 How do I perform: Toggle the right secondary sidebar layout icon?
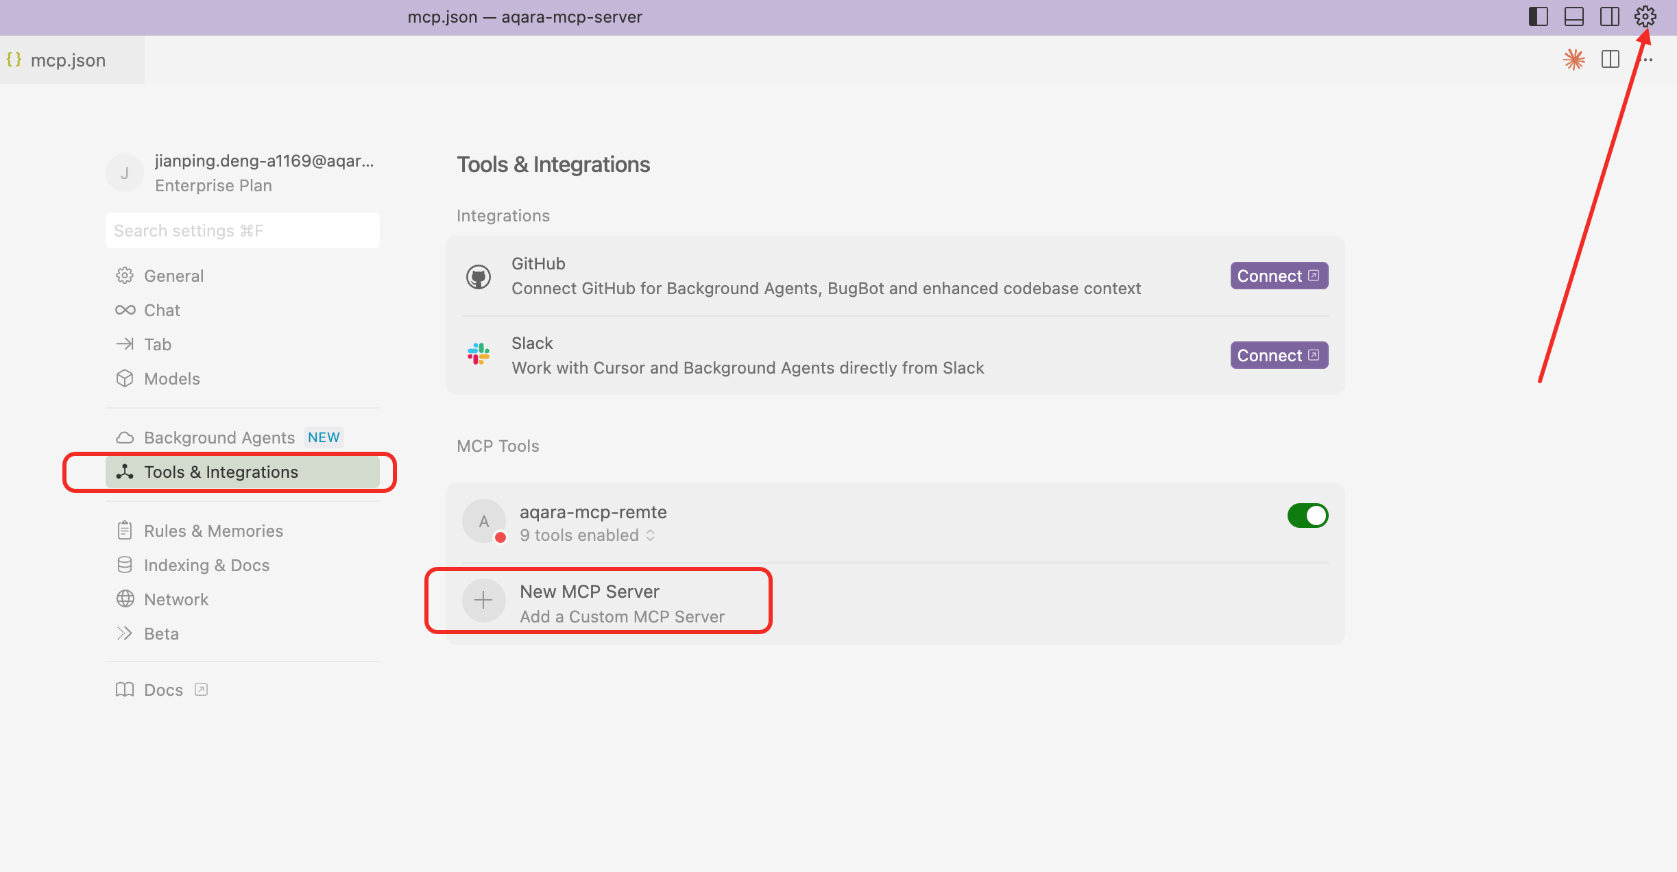(x=1609, y=16)
